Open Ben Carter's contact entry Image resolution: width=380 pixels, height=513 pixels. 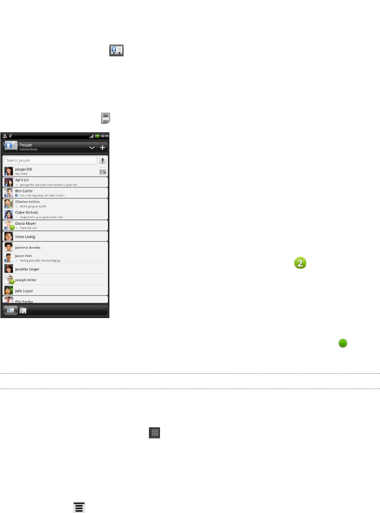point(55,193)
